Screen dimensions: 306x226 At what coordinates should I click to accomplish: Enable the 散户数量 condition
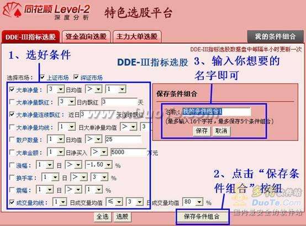coord(12,140)
